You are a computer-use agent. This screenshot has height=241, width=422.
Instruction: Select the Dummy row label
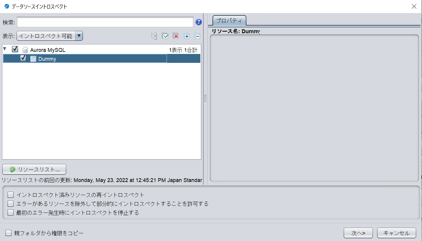(47, 59)
